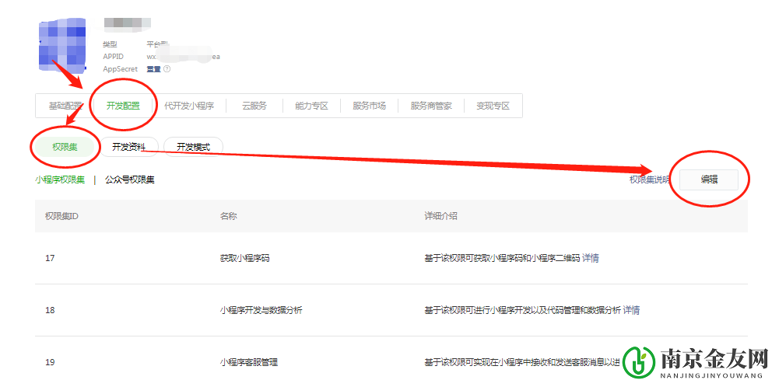Open the 代开发小程序 tab
This screenshot has width=779, height=387.
pos(189,106)
